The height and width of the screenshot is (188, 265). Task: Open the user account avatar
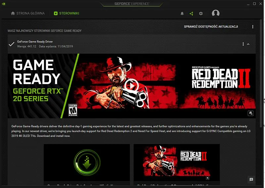[216, 13]
